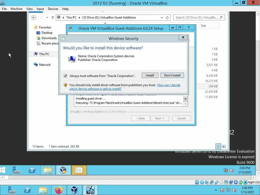Open the VirtualBox View menu
The width and height of the screenshot is (260, 195).
click(x=29, y=9)
